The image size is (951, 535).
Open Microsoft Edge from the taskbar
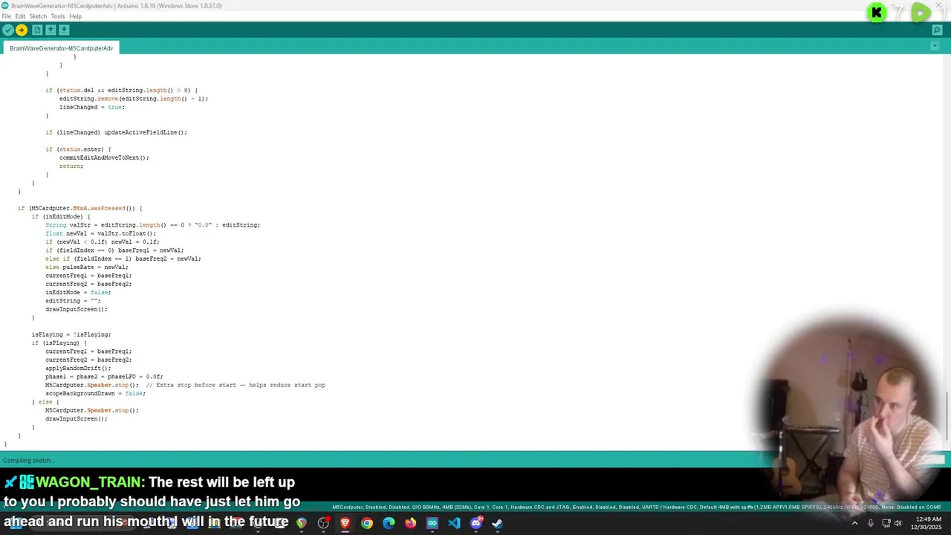pos(389,523)
